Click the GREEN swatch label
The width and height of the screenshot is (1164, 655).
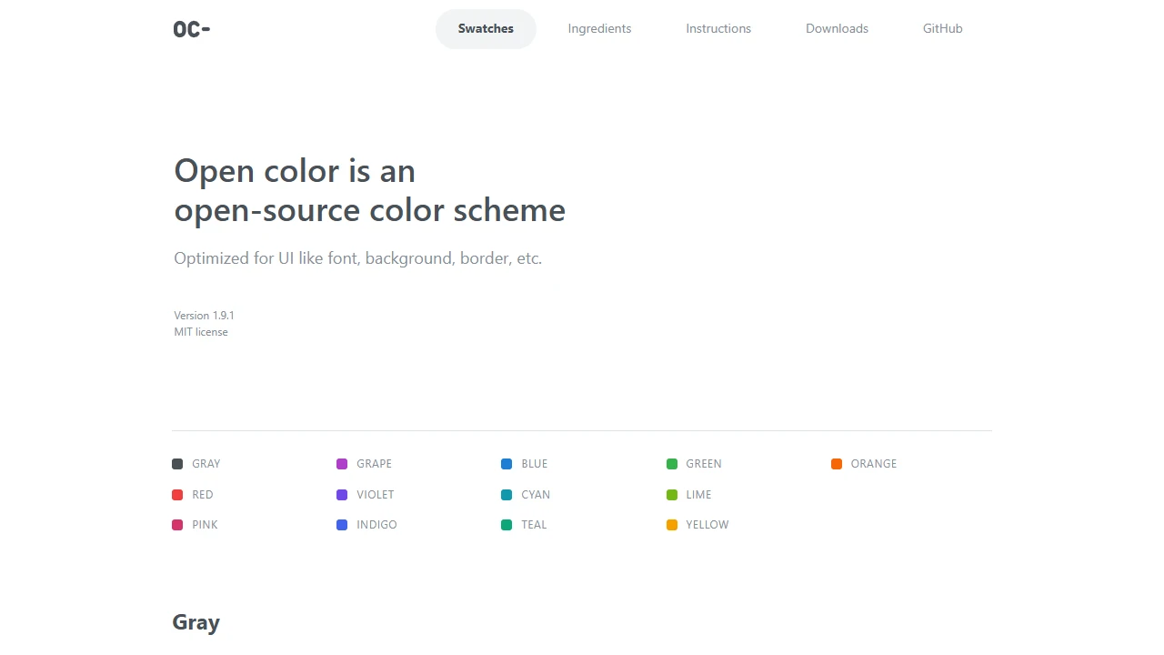point(704,464)
